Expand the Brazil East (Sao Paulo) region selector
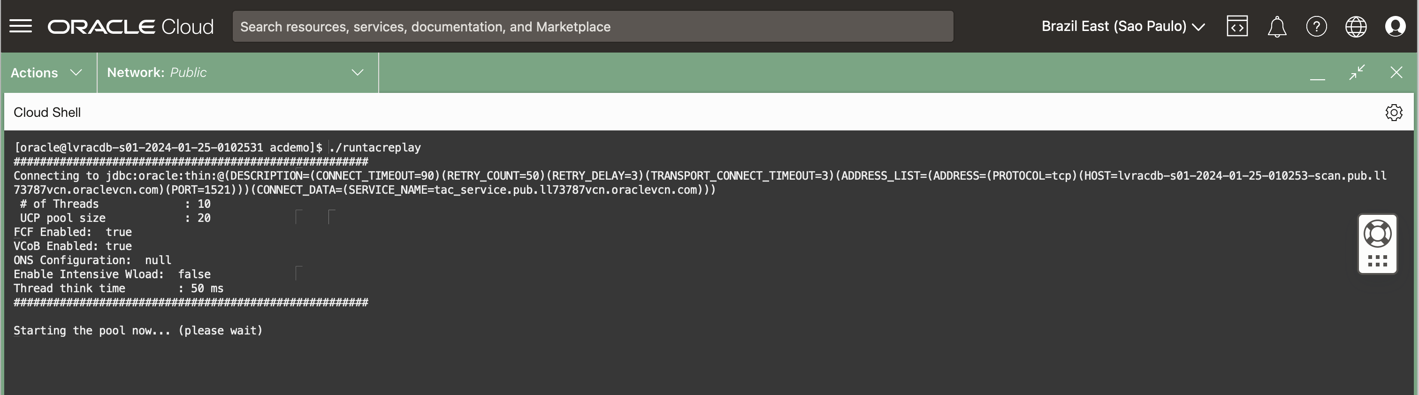This screenshot has width=1419, height=395. (x=1122, y=26)
